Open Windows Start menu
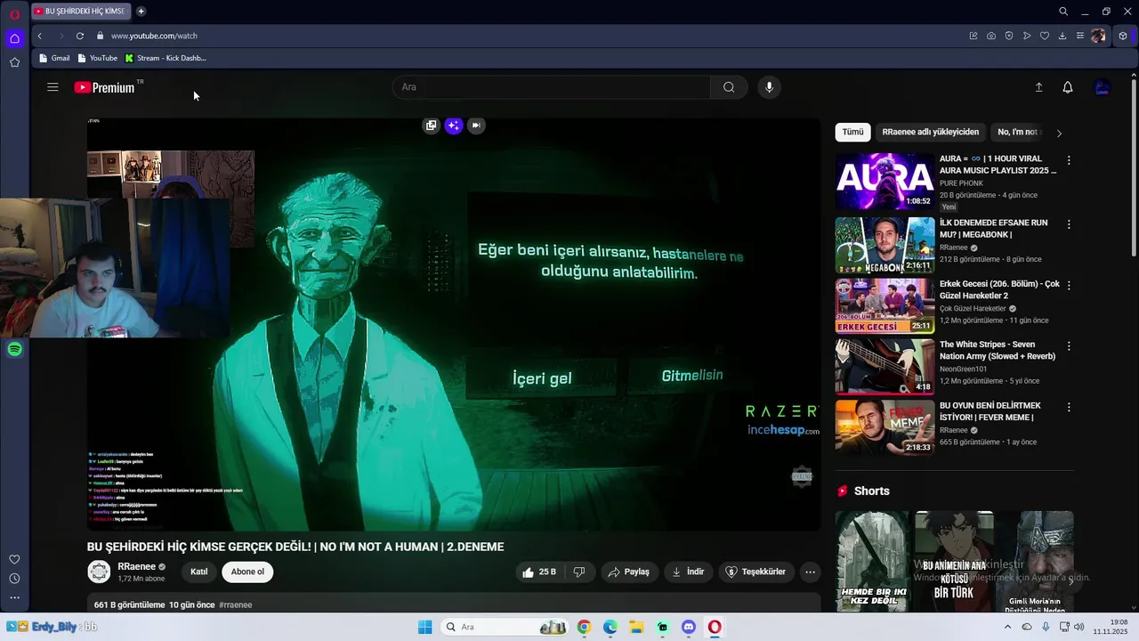 [x=425, y=627]
